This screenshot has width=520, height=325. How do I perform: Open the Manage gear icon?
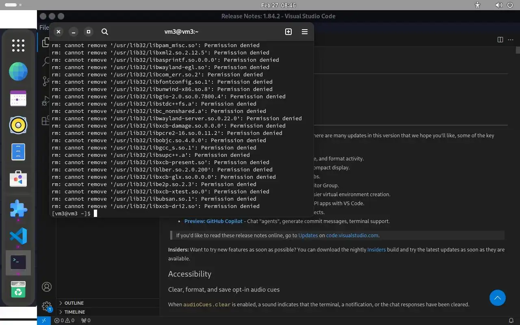pos(47,306)
